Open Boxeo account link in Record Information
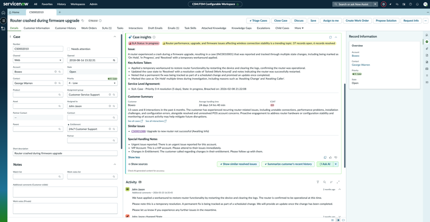The image size is (430, 222). [x=355, y=56]
